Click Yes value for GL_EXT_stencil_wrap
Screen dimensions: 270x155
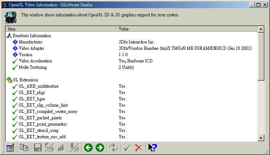point(122,130)
